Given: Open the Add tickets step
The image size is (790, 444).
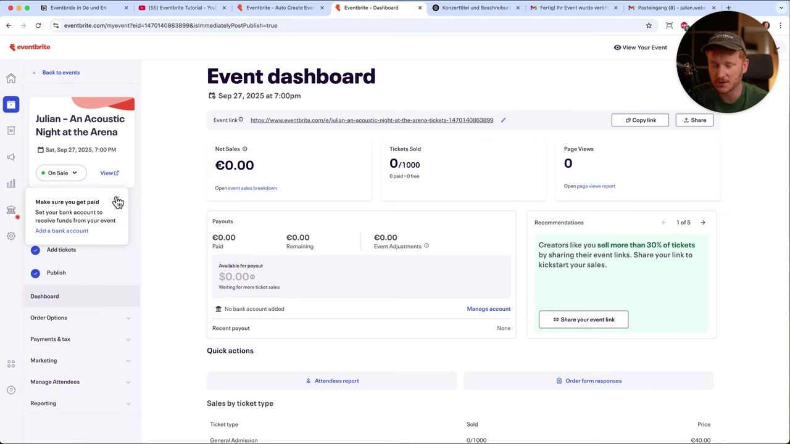Looking at the screenshot, I should coord(61,250).
